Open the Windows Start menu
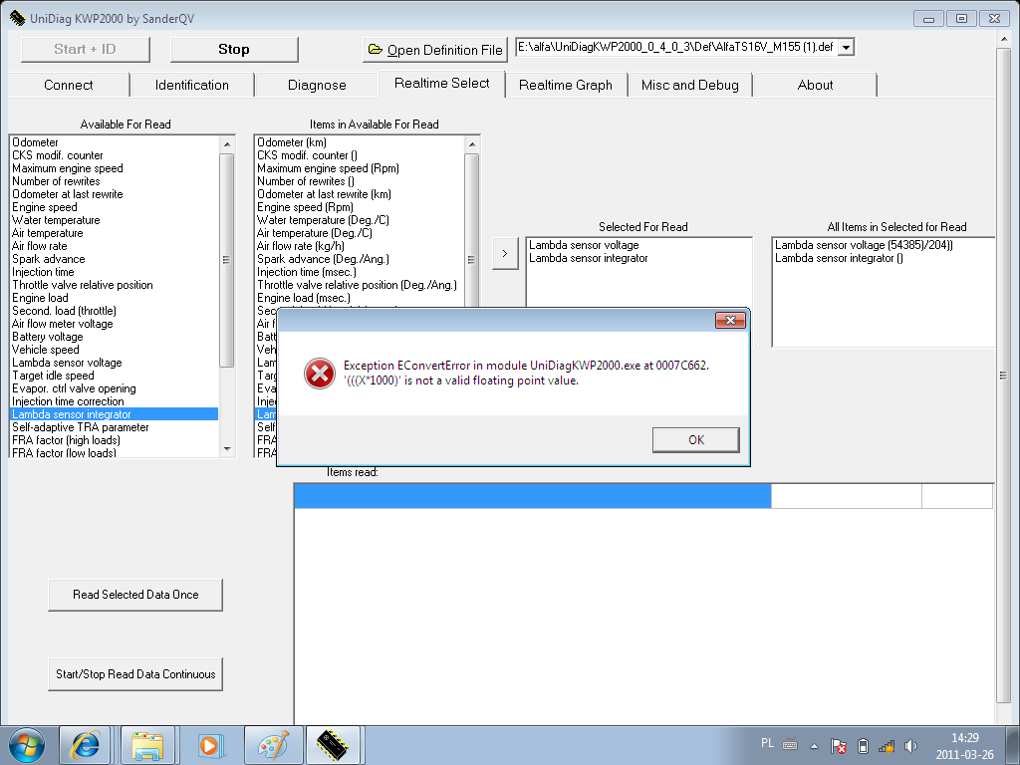This screenshot has width=1020, height=765. pos(27,745)
